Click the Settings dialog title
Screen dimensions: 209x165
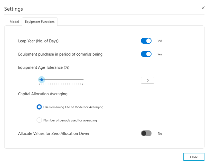(x=14, y=8)
